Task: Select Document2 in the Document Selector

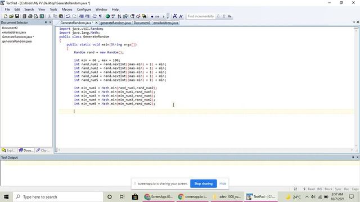Action: pyautogui.click(x=10, y=28)
